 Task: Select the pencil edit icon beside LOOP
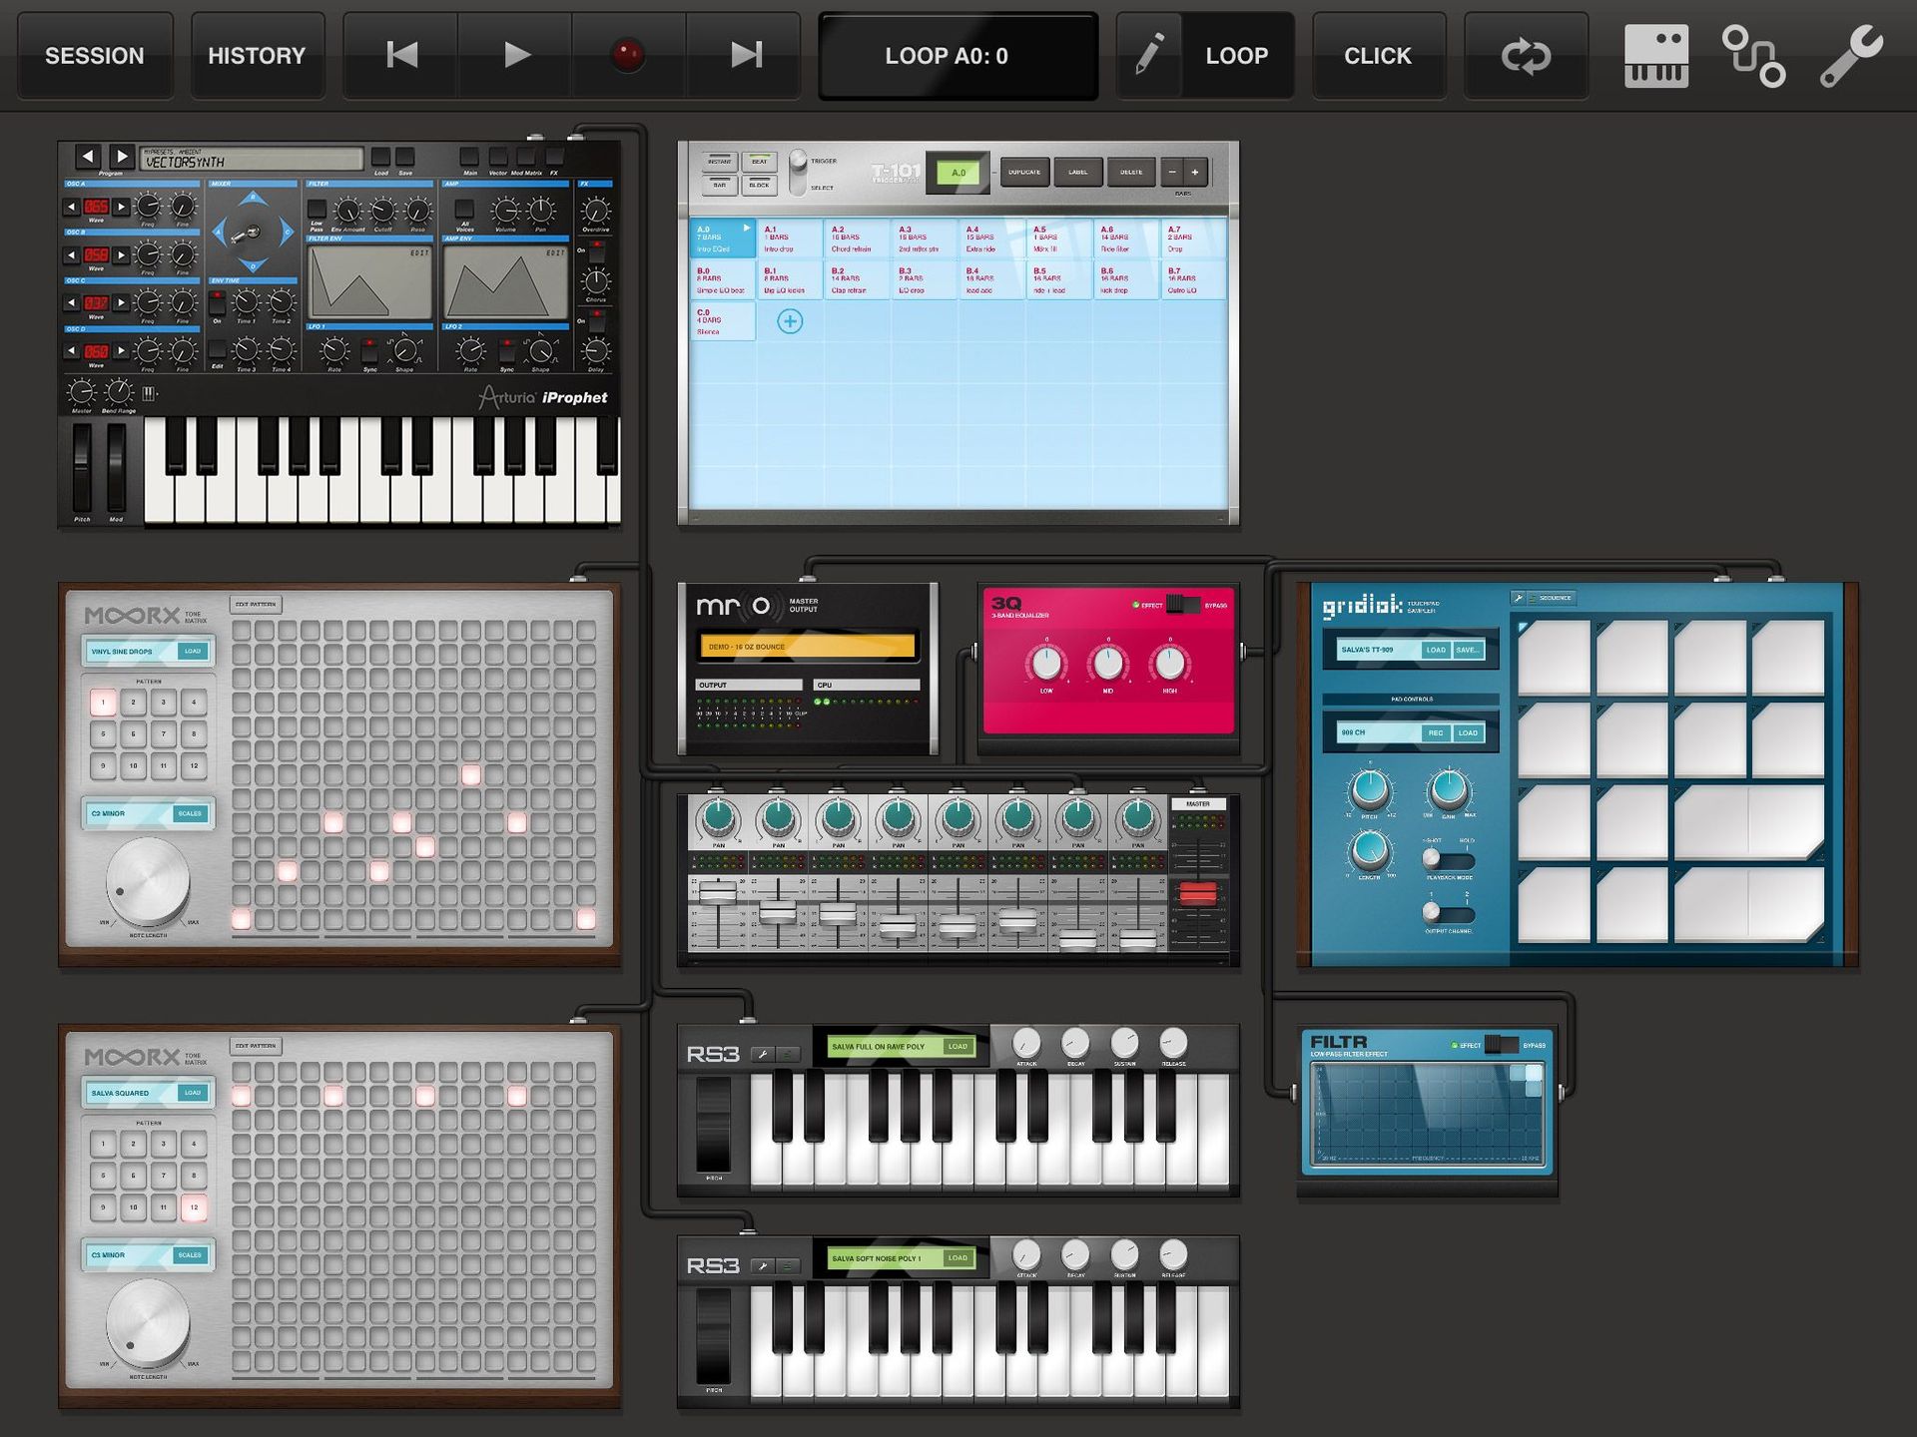click(x=1149, y=56)
